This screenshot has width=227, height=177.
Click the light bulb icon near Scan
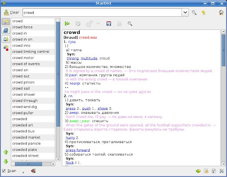[x=23, y=171]
